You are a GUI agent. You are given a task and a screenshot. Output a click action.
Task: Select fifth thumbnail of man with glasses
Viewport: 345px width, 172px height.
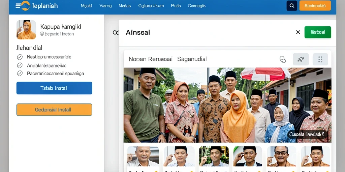(x=281, y=156)
